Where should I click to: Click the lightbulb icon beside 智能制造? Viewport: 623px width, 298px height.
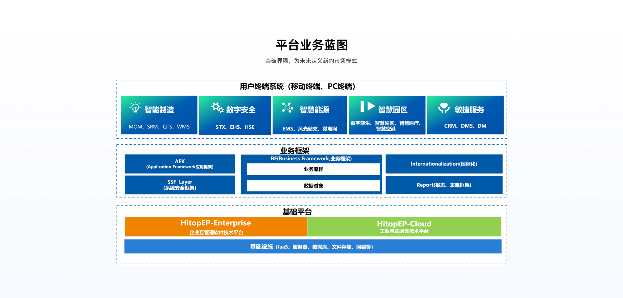[x=135, y=108]
